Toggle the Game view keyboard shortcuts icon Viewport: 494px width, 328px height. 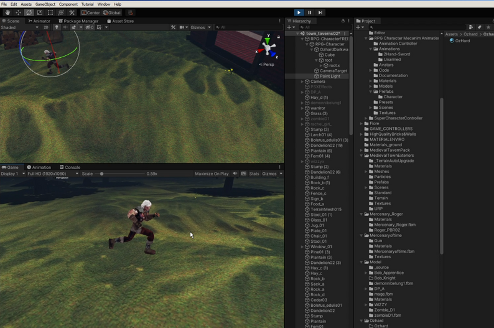click(x=243, y=174)
